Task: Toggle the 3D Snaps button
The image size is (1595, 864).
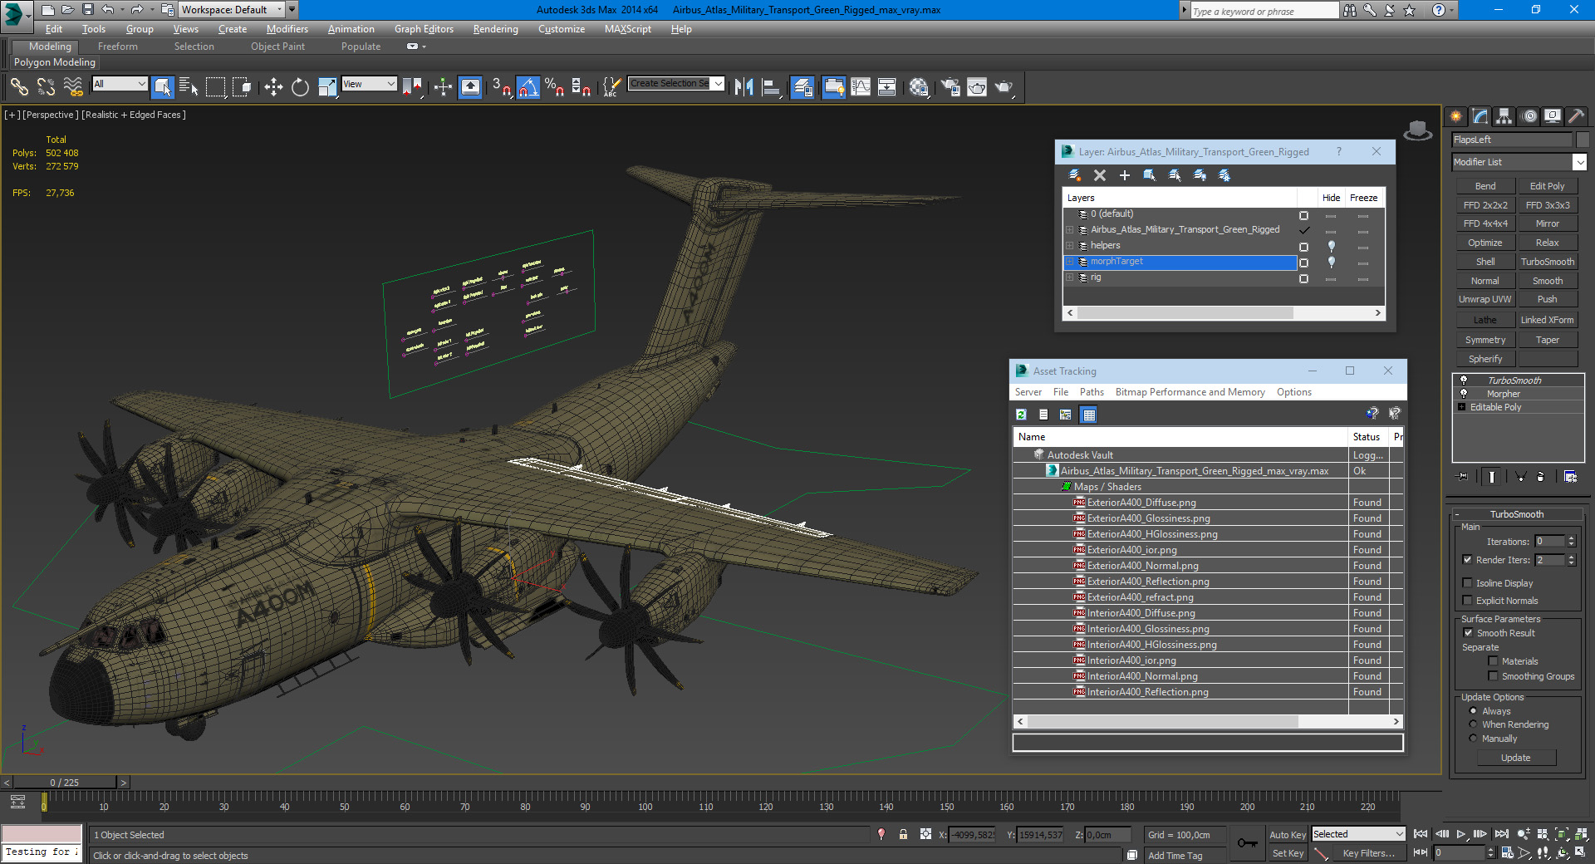Action: (x=501, y=86)
